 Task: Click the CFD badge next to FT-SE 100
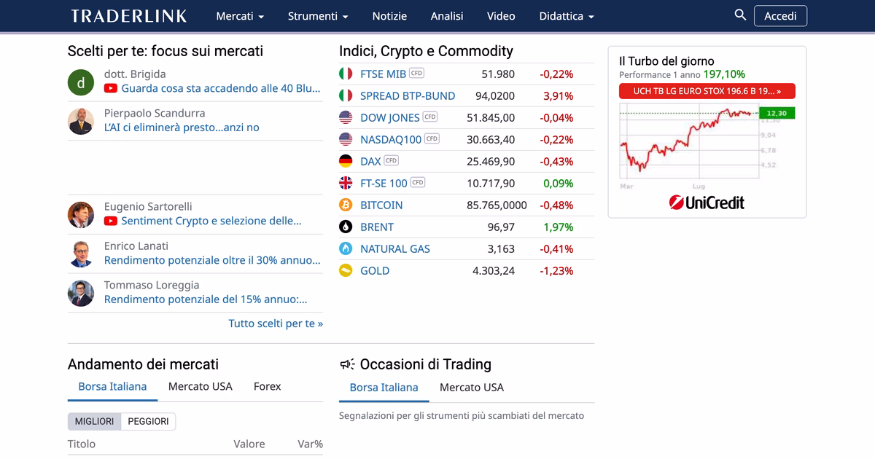[417, 182]
